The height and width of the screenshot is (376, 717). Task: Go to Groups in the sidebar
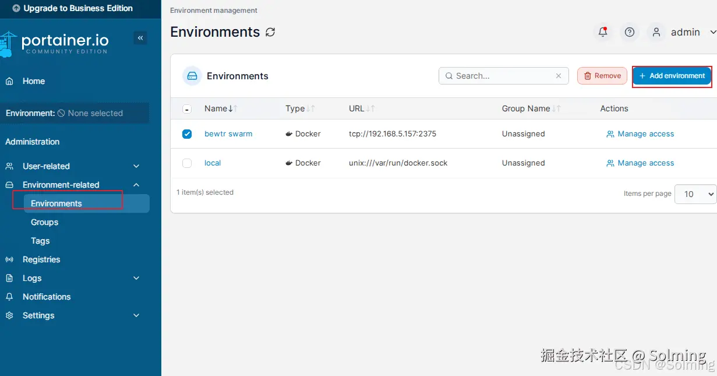coord(45,222)
